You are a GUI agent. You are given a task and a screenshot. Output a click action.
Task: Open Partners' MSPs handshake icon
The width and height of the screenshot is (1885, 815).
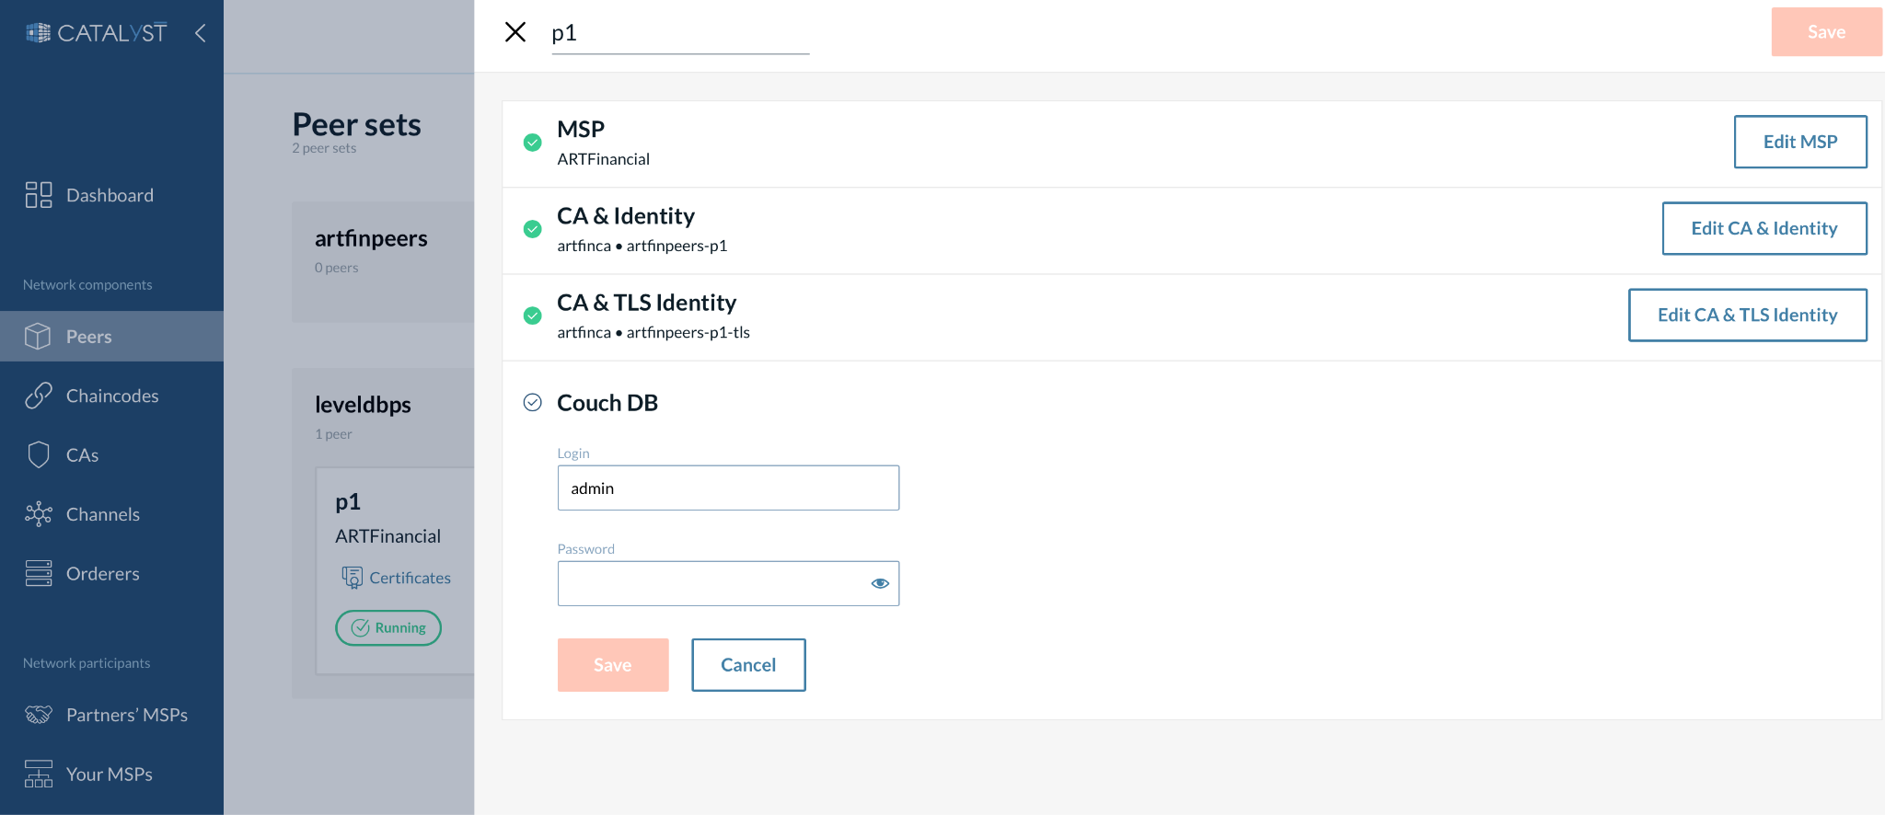click(x=39, y=715)
